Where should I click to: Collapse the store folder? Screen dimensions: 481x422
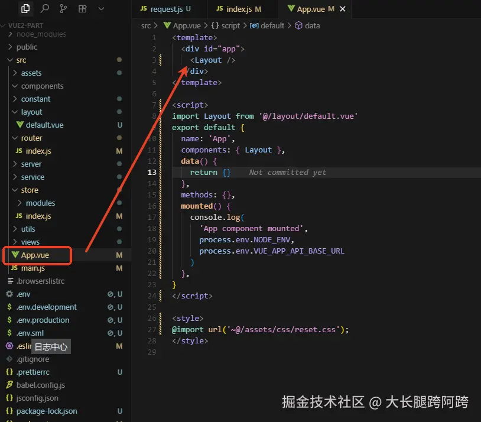(30, 190)
